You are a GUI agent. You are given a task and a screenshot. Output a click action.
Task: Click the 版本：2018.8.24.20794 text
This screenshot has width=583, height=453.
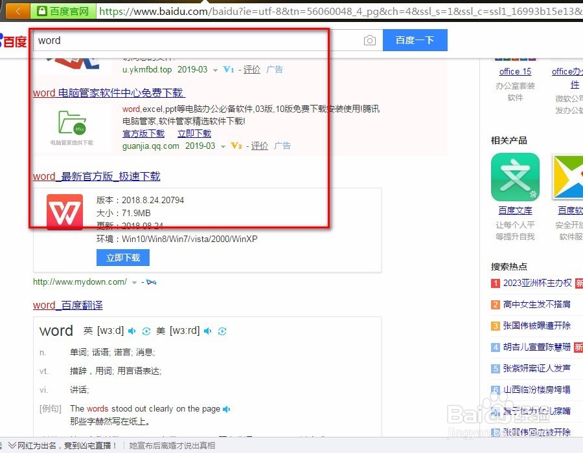(x=140, y=200)
